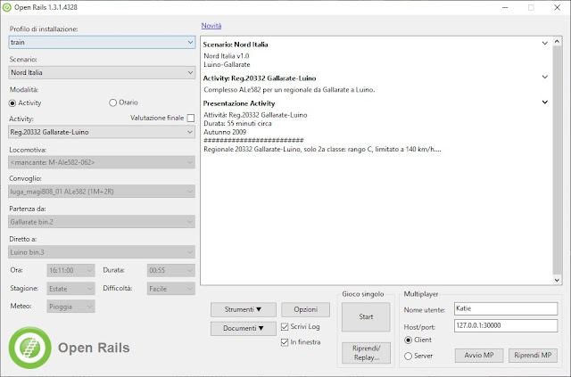Open the Locomotiva dropdown

(x=102, y=162)
